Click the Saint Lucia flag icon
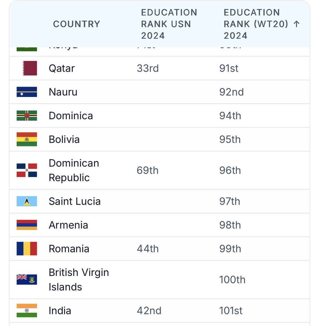This screenshot has width=319, height=326. point(27,201)
